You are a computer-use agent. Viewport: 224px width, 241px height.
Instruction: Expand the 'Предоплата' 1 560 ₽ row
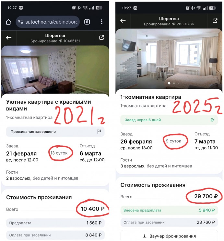click(55, 223)
